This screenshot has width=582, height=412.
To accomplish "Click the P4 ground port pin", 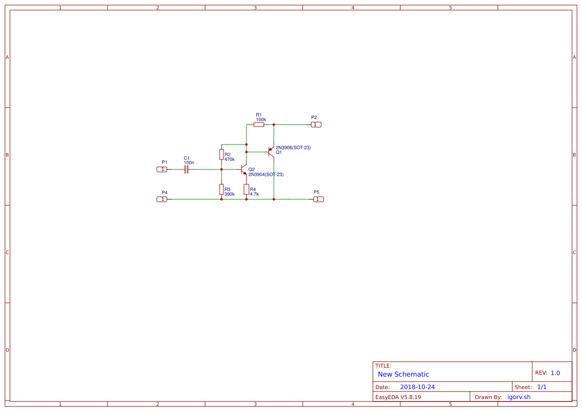I will 162,199.
